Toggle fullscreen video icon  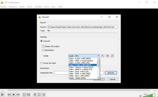pyautogui.click(x=24, y=95)
